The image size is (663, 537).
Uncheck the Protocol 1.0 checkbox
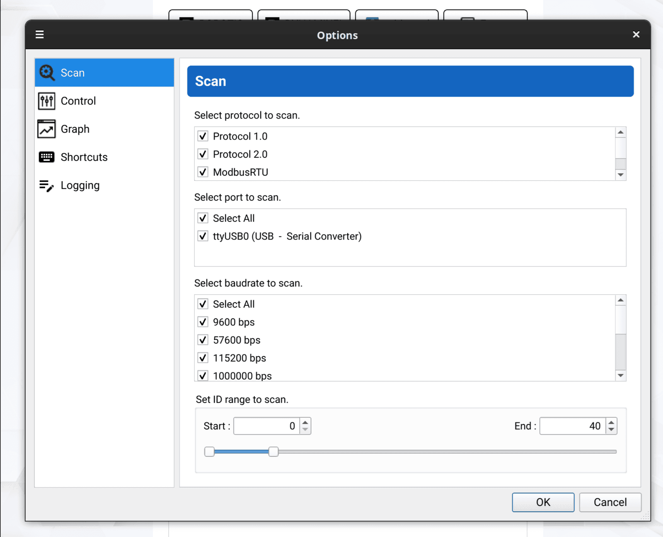click(203, 136)
